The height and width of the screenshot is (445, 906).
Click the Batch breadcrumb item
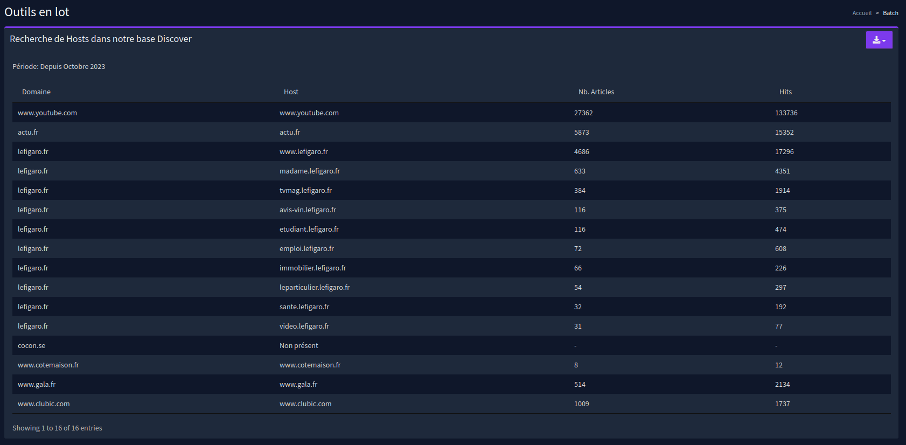click(890, 13)
